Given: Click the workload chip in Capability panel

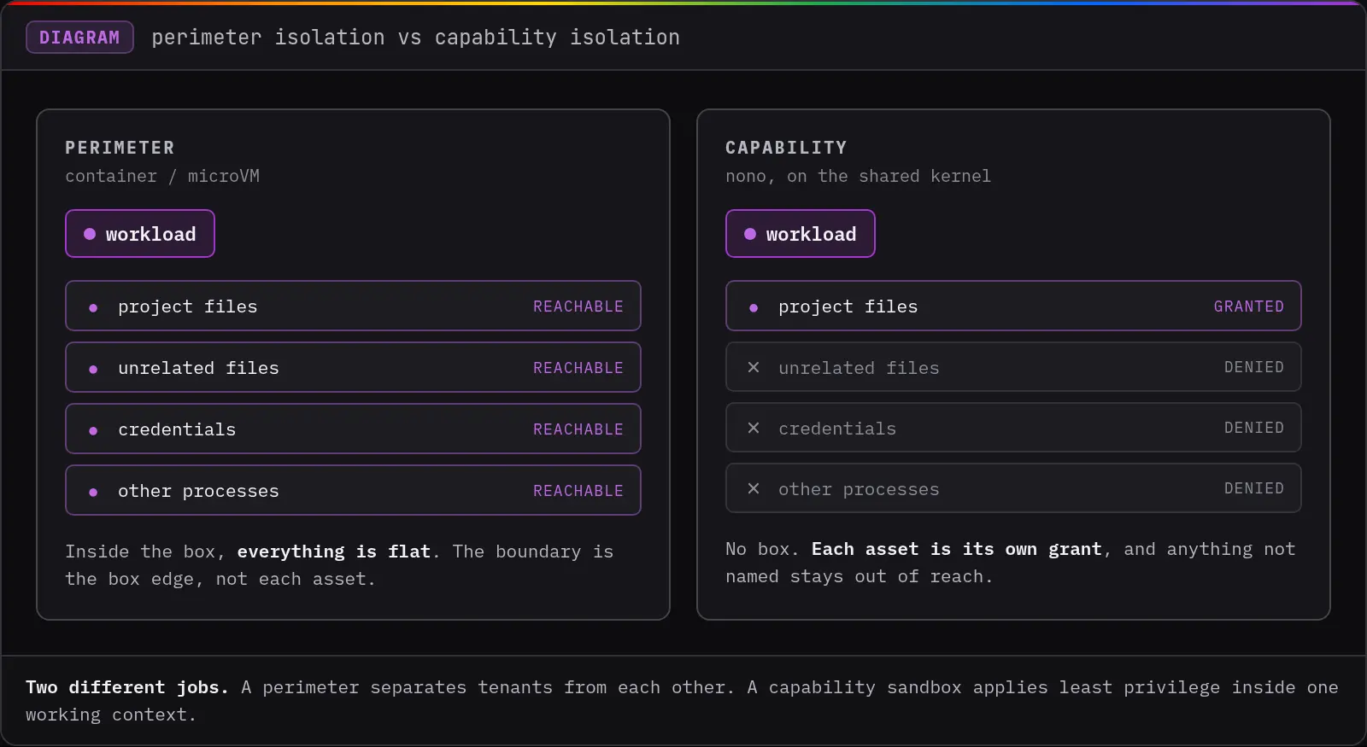Looking at the screenshot, I should [801, 234].
